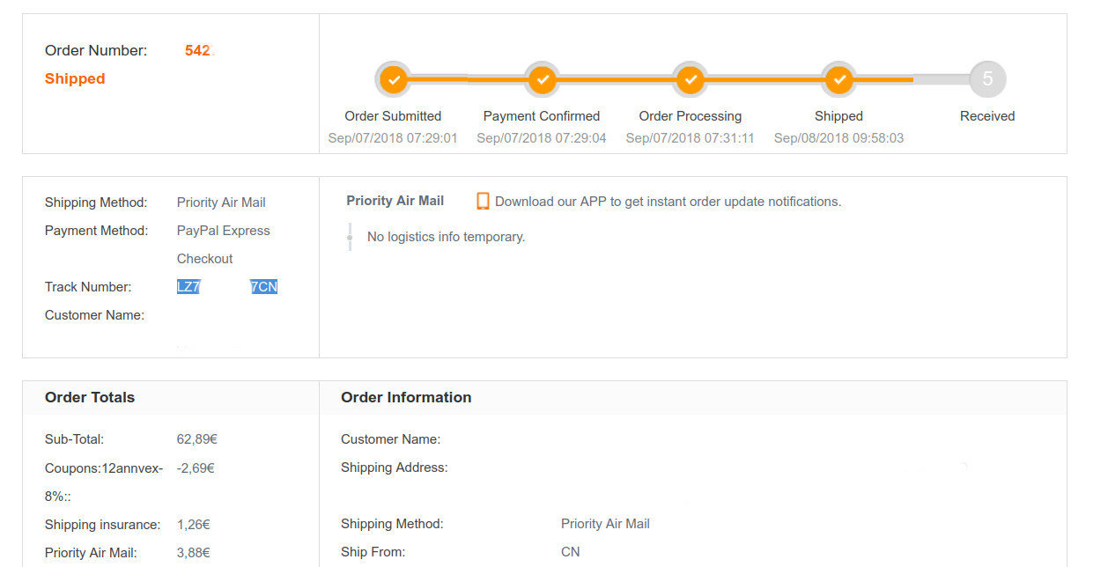The height and width of the screenshot is (567, 1108).
Task: Click the Received step number 5 circle
Action: pyautogui.click(x=987, y=79)
